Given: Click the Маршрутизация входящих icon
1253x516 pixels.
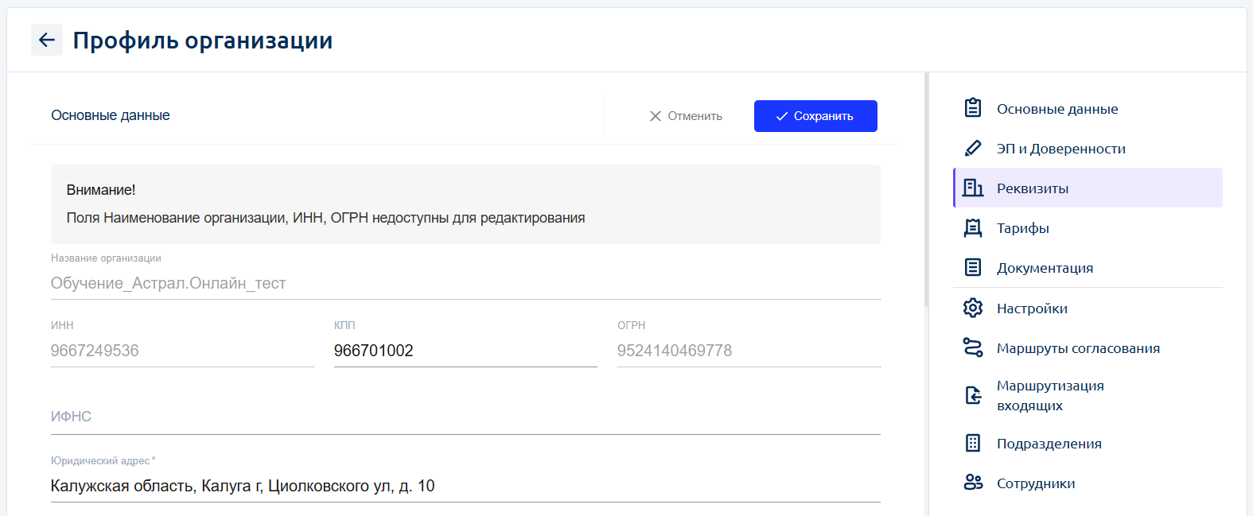Looking at the screenshot, I should pos(973,395).
